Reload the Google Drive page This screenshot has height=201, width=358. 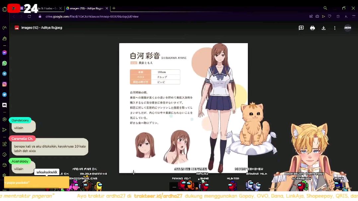pyautogui.click(x=29, y=17)
